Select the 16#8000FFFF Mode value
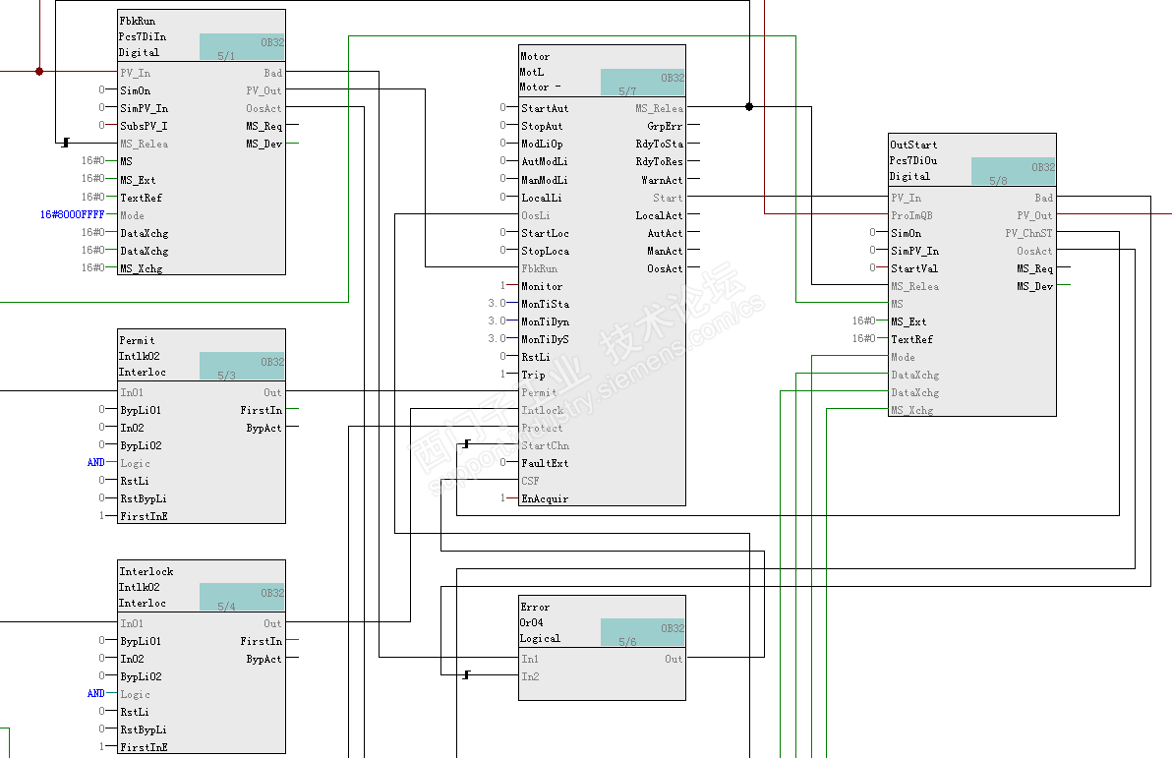The height and width of the screenshot is (758, 1172). 72,214
